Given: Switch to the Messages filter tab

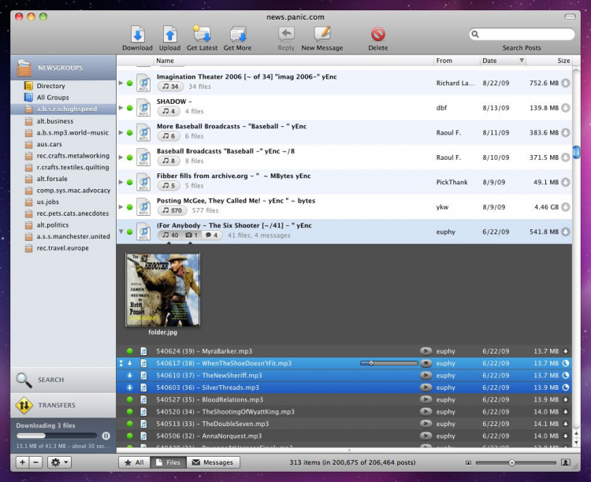Looking at the screenshot, I should (212, 462).
